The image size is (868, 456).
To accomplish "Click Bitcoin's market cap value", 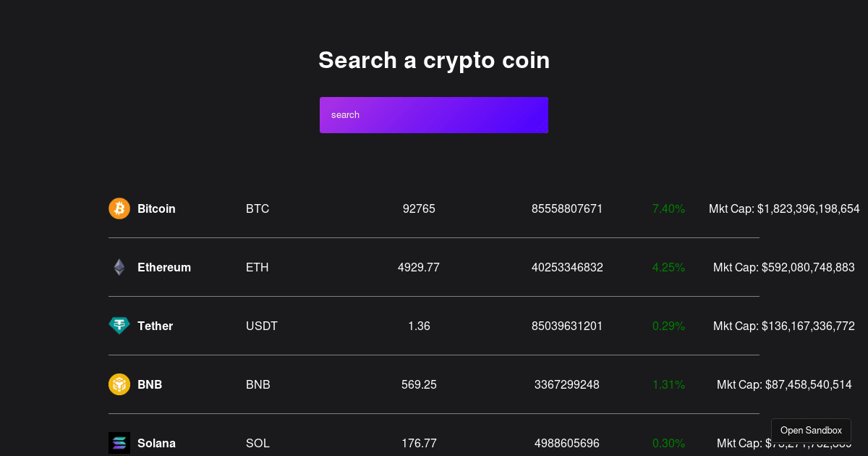I will [784, 208].
